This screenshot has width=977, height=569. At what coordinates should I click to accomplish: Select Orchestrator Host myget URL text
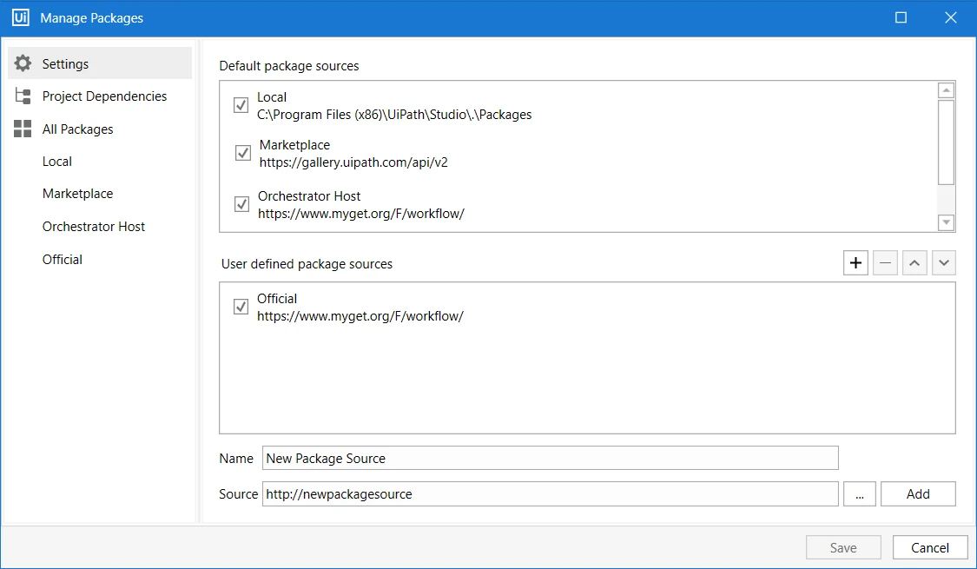[360, 213]
